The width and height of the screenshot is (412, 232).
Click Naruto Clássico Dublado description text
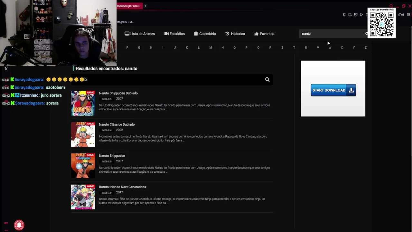click(x=183, y=139)
